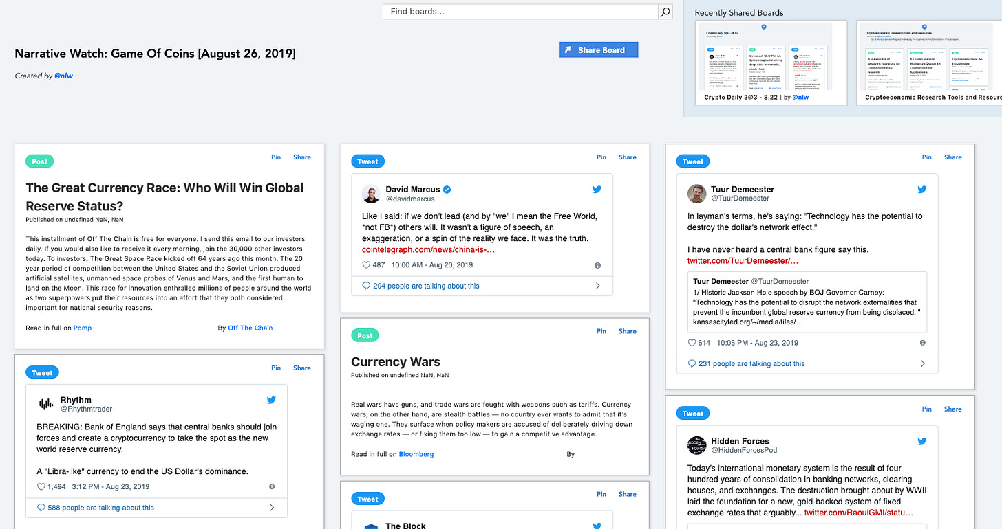Screen dimensions: 1002x529
Task: Click the Find boards search field
Action: pyautogui.click(x=521, y=12)
